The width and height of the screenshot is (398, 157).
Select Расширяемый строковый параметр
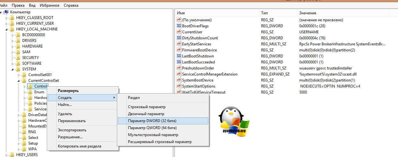[x=163, y=142]
